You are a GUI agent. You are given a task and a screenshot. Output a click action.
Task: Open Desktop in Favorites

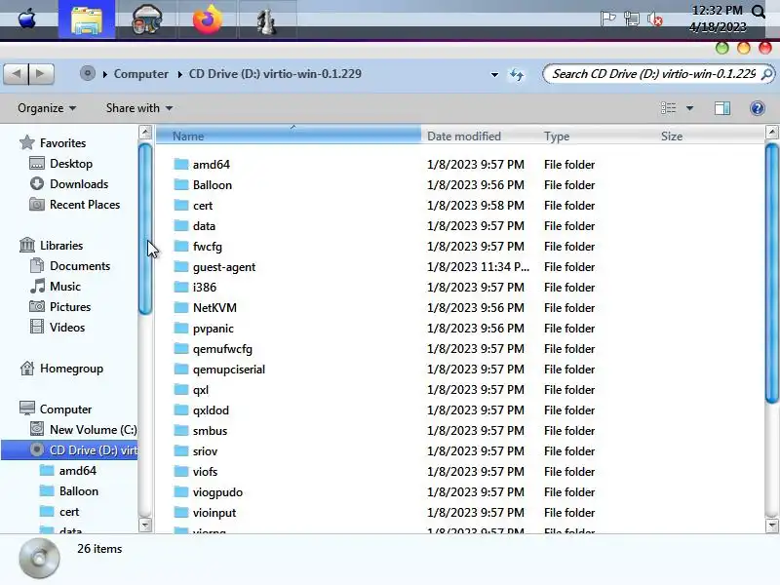[71, 164]
